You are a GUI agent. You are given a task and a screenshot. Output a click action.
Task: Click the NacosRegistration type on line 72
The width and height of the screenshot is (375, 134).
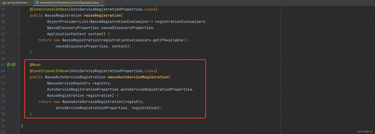point(65,95)
